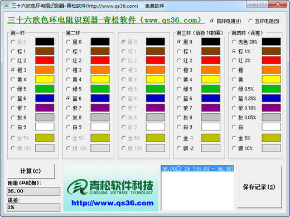Click the application icon in the title bar
Image resolution: width=290 pixels, height=217 pixels.
point(7,6)
